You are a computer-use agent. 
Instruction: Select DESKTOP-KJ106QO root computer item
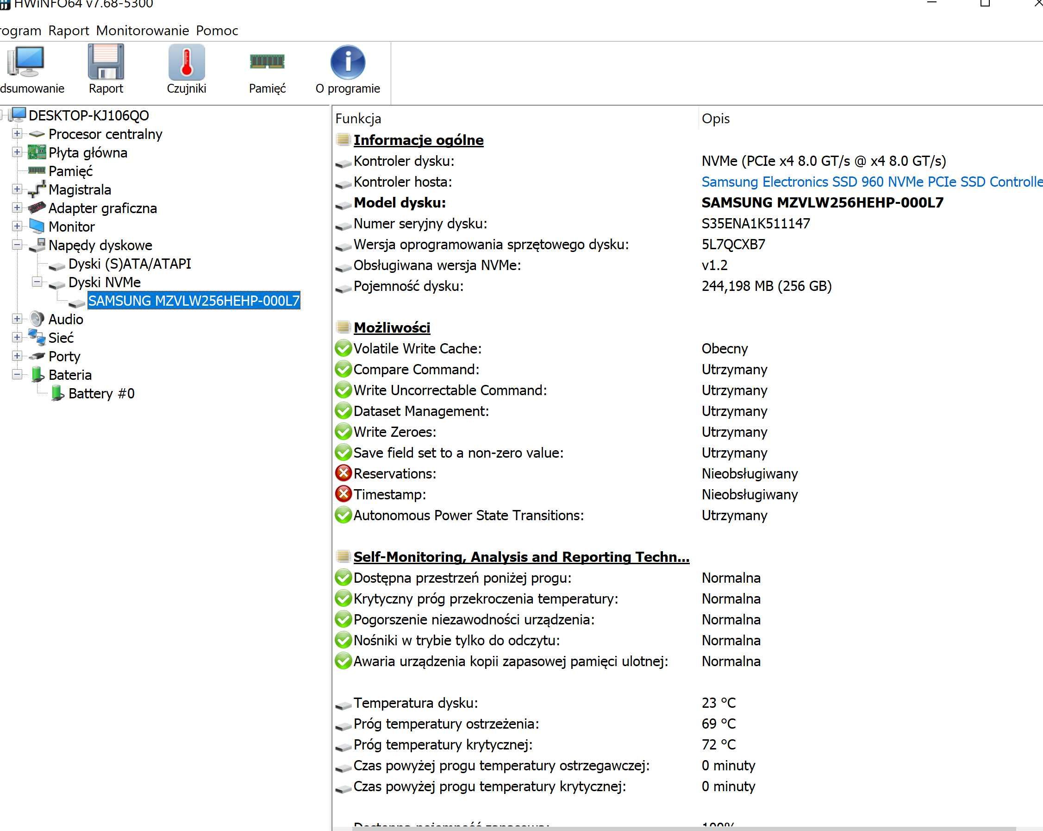(x=88, y=116)
